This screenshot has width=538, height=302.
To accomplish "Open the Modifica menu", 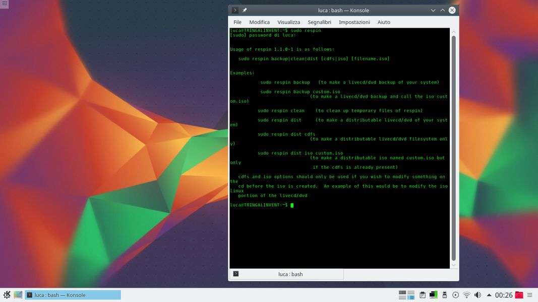I will (259, 22).
